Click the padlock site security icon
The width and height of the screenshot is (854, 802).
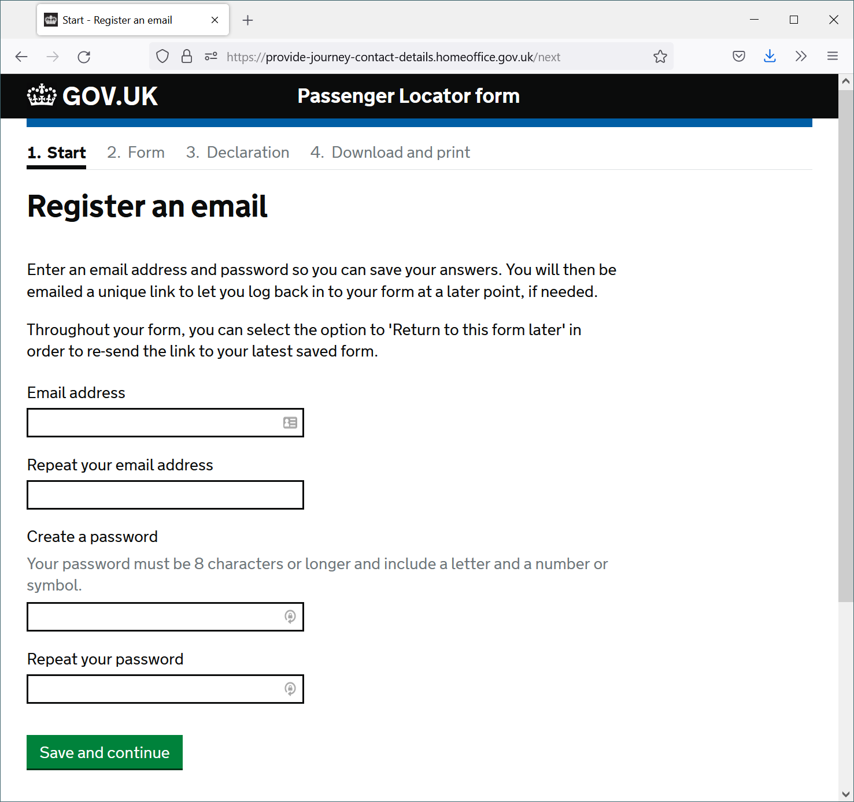pyautogui.click(x=187, y=57)
